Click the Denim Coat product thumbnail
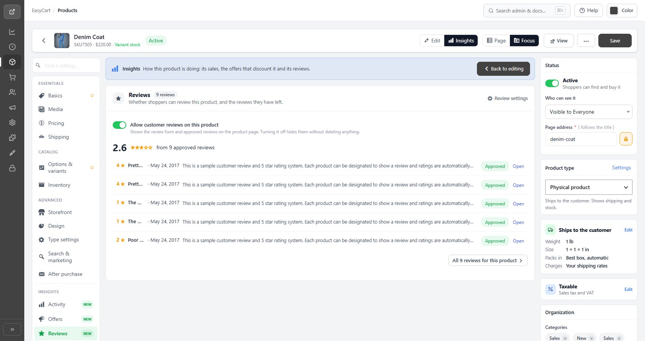 click(x=62, y=41)
